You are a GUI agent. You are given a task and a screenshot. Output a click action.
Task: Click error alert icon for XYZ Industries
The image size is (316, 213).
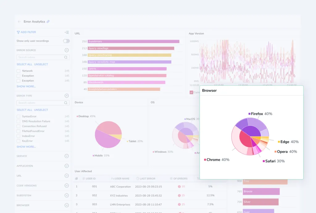179,195
